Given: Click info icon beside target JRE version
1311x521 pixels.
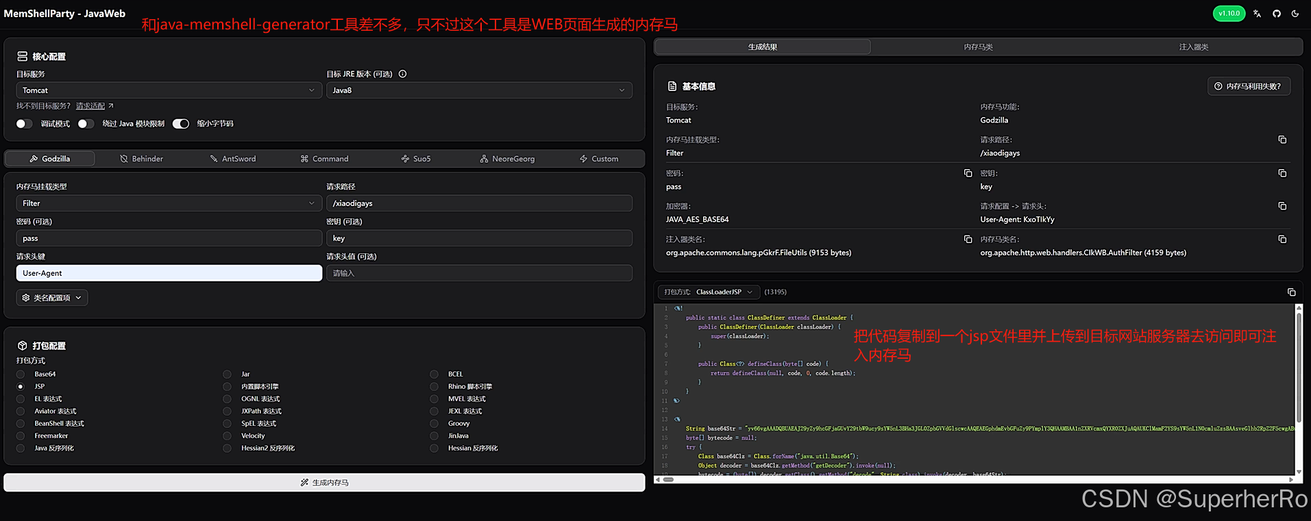Looking at the screenshot, I should tap(403, 74).
